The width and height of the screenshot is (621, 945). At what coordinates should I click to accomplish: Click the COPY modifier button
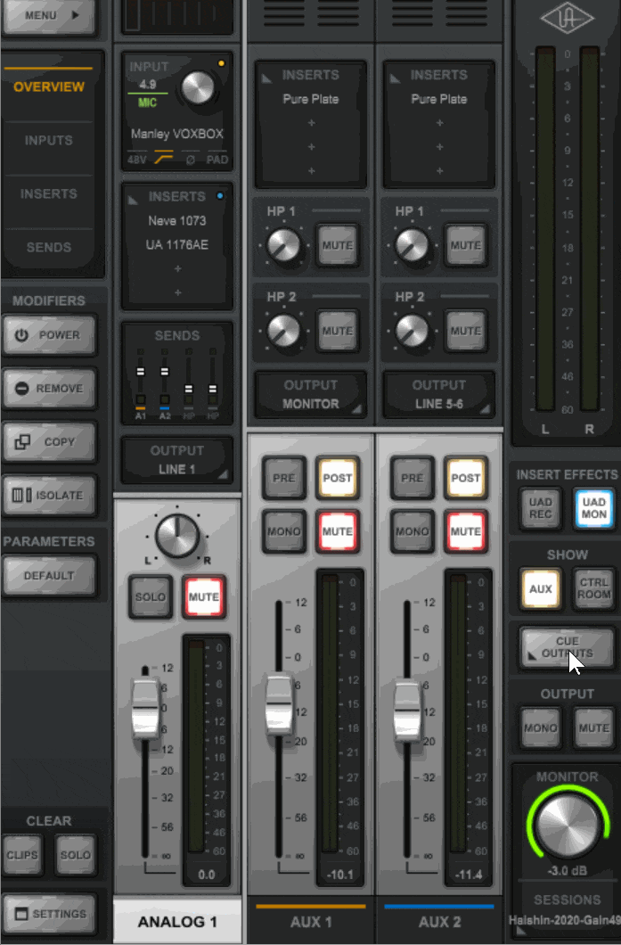tap(49, 442)
